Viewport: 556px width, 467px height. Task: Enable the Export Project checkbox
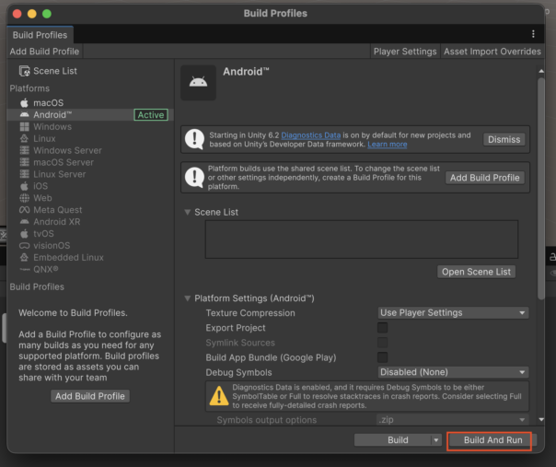382,328
